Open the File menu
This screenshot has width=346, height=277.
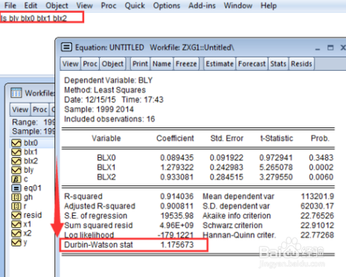[10, 5]
